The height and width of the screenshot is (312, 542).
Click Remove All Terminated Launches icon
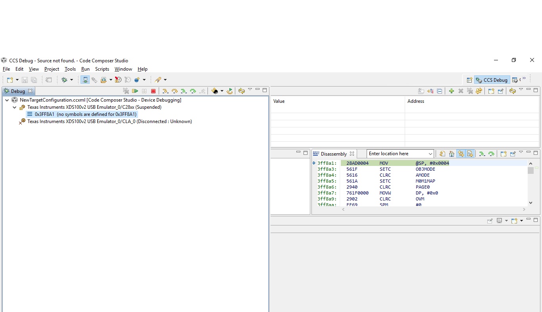click(126, 91)
